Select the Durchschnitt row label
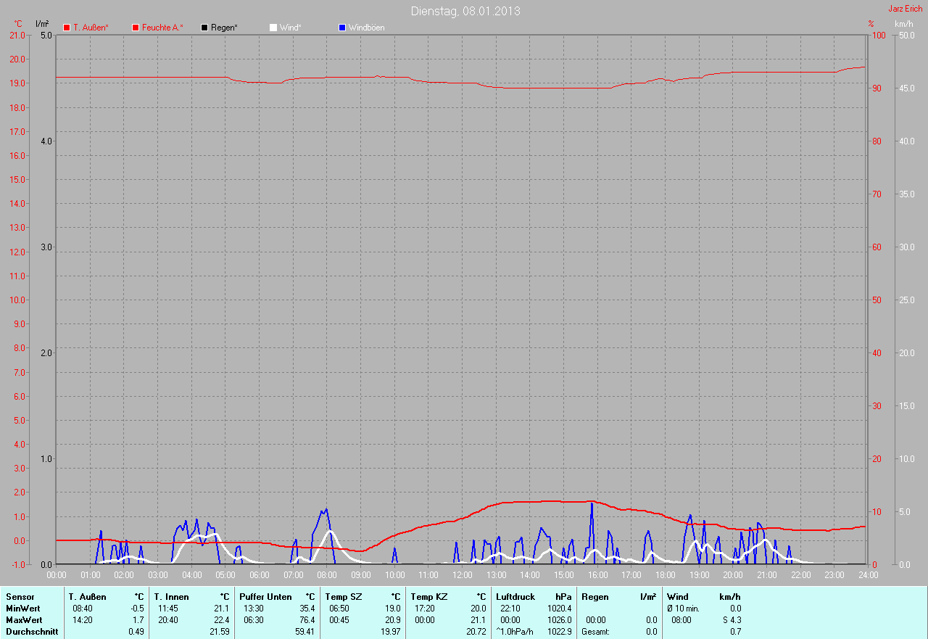The width and height of the screenshot is (928, 639). point(32,632)
